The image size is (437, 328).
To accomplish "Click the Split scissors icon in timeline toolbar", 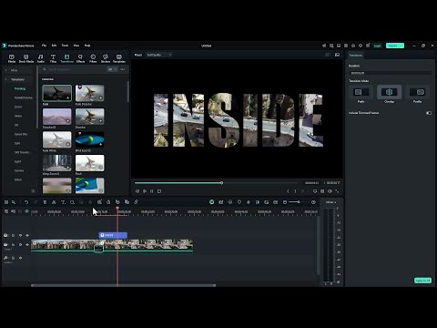I will 54,202.
